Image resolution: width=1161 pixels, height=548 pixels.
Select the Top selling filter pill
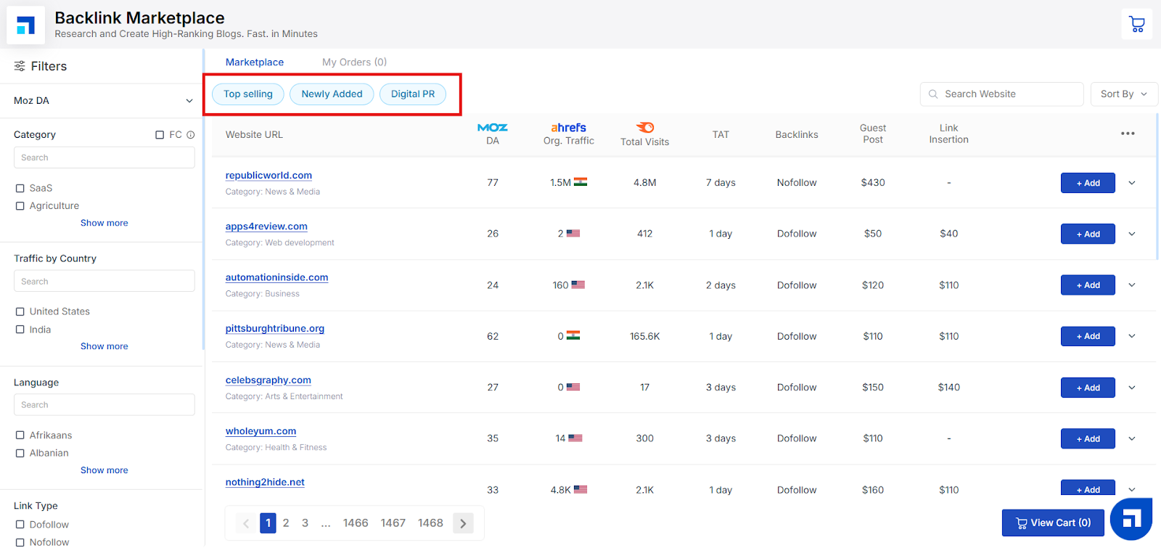tap(248, 94)
